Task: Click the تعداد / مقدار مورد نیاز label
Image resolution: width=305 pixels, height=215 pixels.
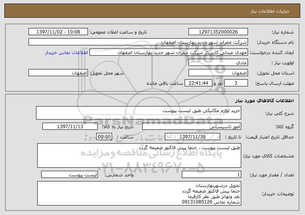Action: 272,175
